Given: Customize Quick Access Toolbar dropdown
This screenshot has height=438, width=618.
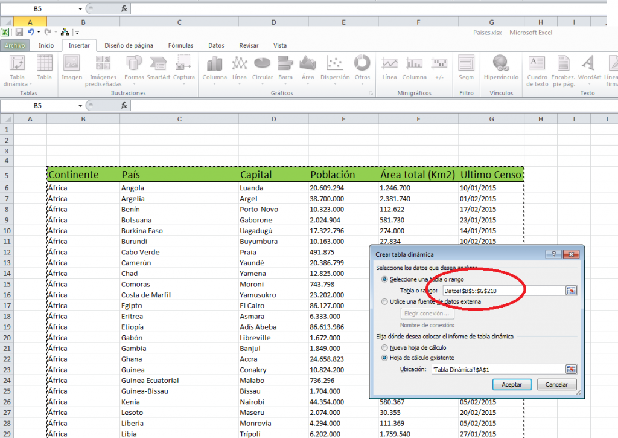Looking at the screenshot, I should click(x=77, y=33).
